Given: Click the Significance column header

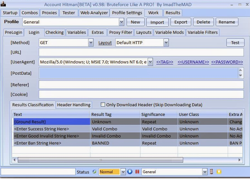Looking at the screenshot, I should click(x=159, y=114).
